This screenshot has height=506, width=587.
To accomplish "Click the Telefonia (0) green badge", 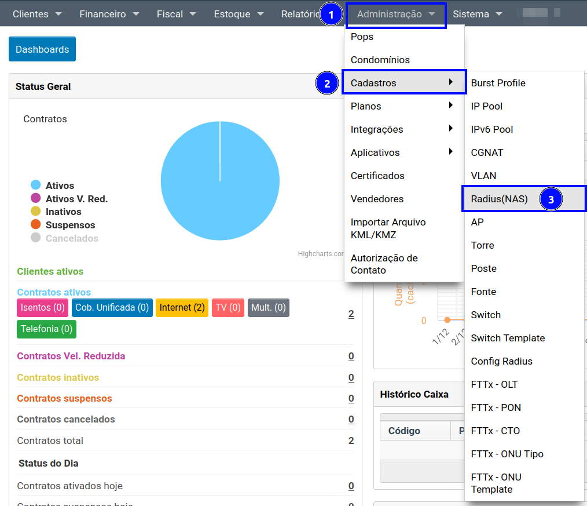I will click(x=46, y=329).
